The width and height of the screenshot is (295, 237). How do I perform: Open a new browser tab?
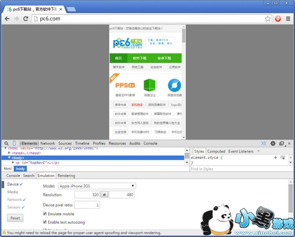(x=71, y=9)
